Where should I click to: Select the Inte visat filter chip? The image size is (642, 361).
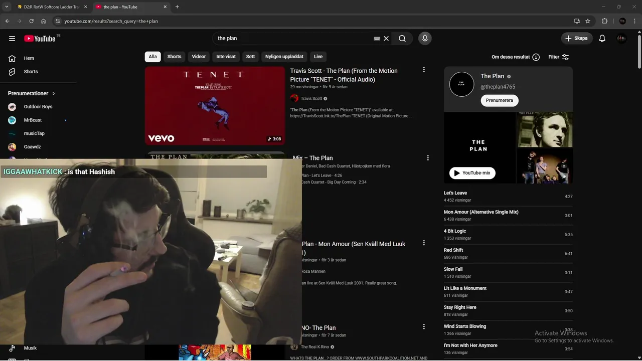point(226,57)
